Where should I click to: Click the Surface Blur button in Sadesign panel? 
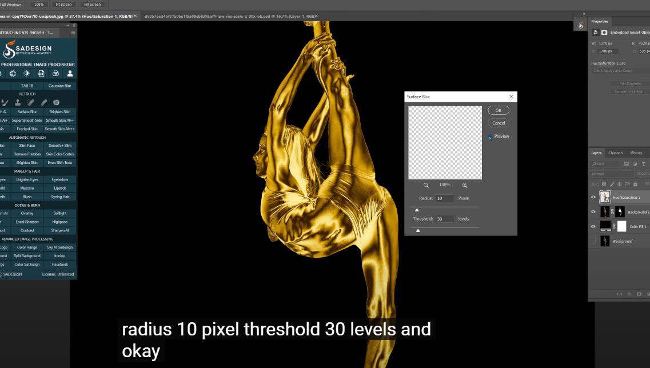[x=27, y=111]
